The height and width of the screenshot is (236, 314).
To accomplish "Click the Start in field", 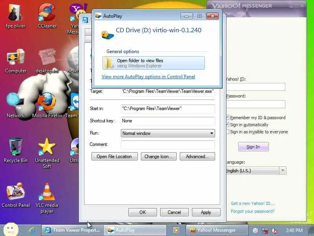I will [168, 109].
